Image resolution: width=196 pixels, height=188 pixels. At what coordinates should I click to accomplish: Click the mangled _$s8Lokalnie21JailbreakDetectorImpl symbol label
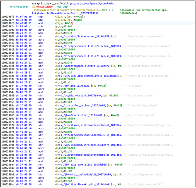tap(64, 10)
